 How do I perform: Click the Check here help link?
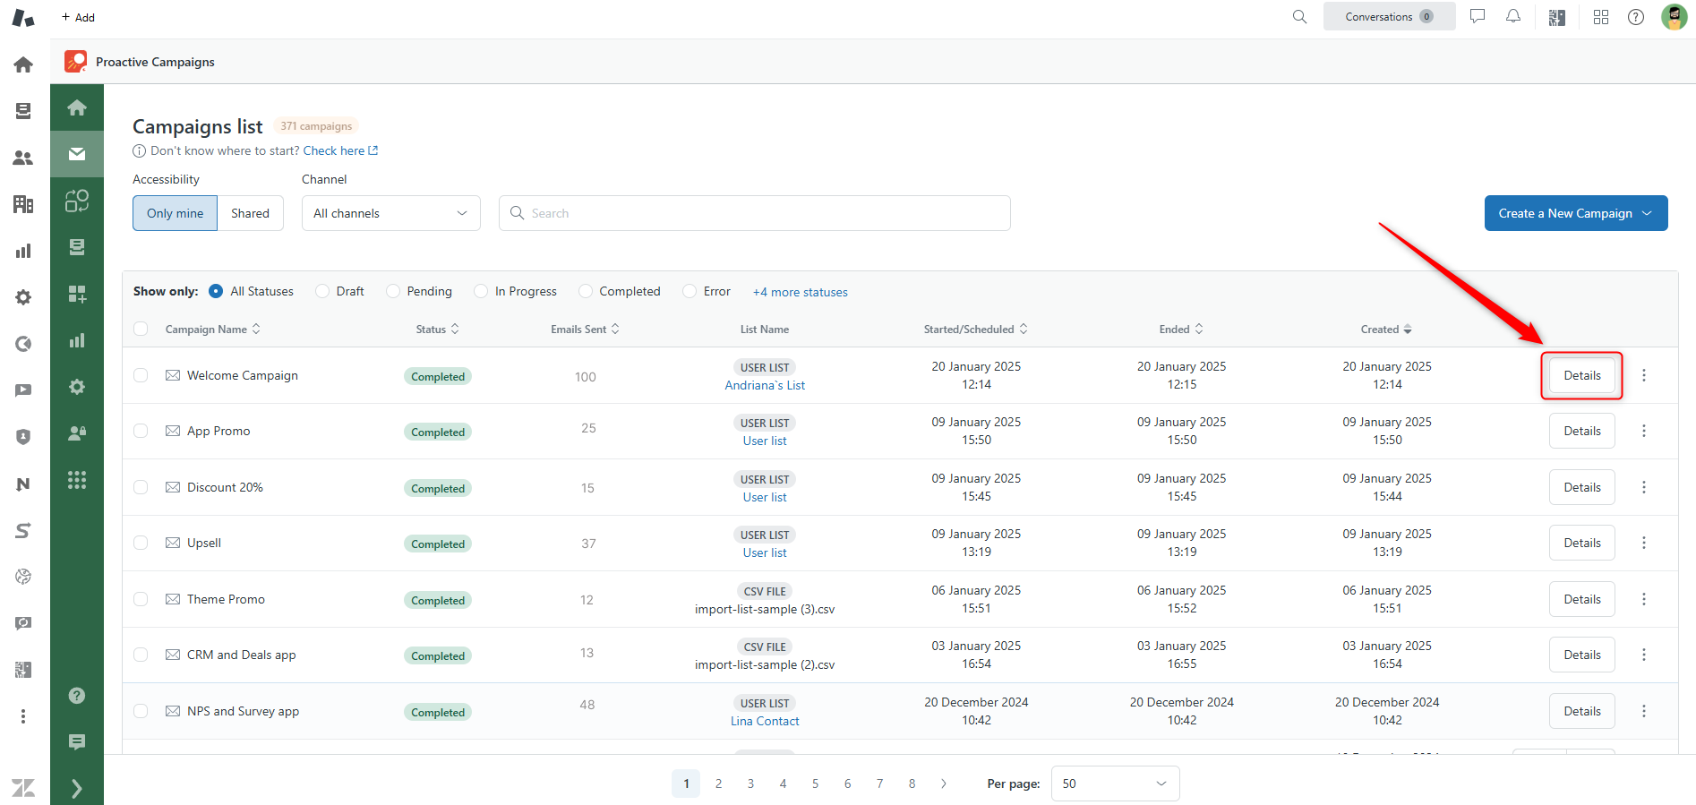point(340,150)
